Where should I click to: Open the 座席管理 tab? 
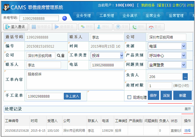coord(176,16)
